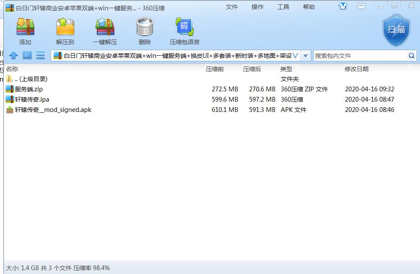This screenshot has width=420, height=274.
Task: Sort by the Name (名称) column header
Action: tap(12, 69)
